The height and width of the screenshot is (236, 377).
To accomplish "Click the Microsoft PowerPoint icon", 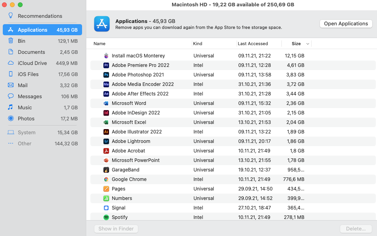I will pos(106,160).
